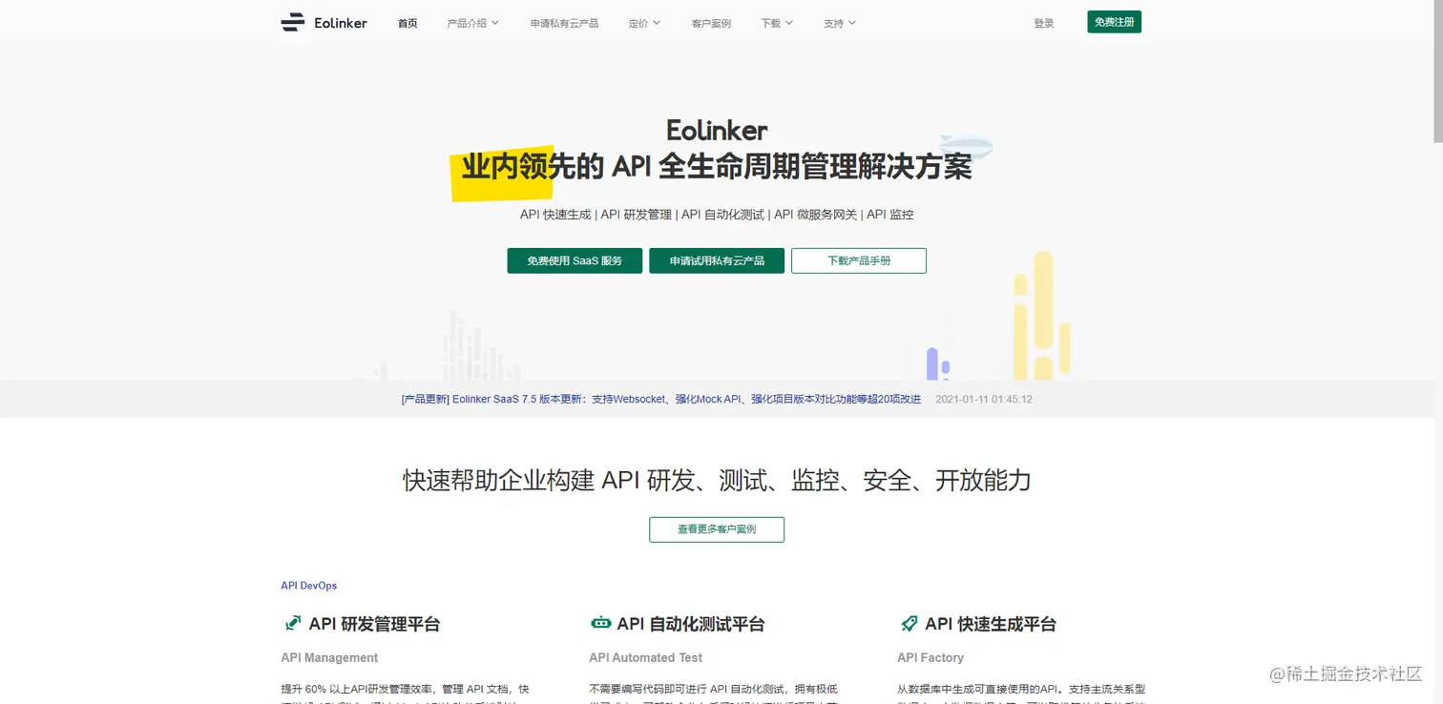Click the API Factory subtitle
This screenshot has width=1443, height=704.
point(931,657)
